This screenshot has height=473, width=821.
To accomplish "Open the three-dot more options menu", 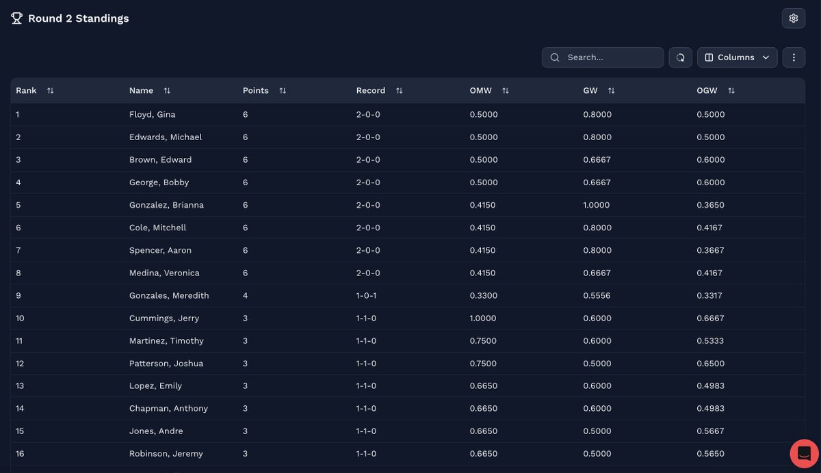I will pyautogui.click(x=794, y=57).
